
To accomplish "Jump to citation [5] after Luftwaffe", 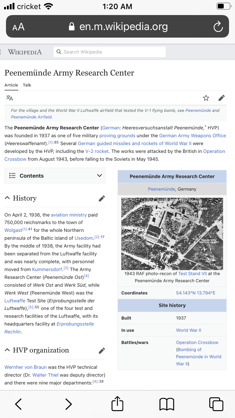I will point(31,307).
